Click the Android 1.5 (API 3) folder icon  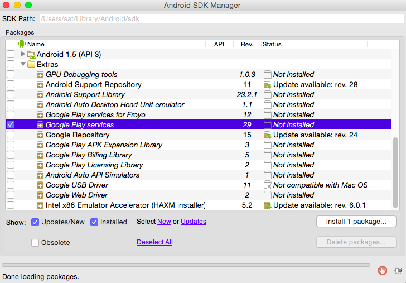[x=31, y=55]
